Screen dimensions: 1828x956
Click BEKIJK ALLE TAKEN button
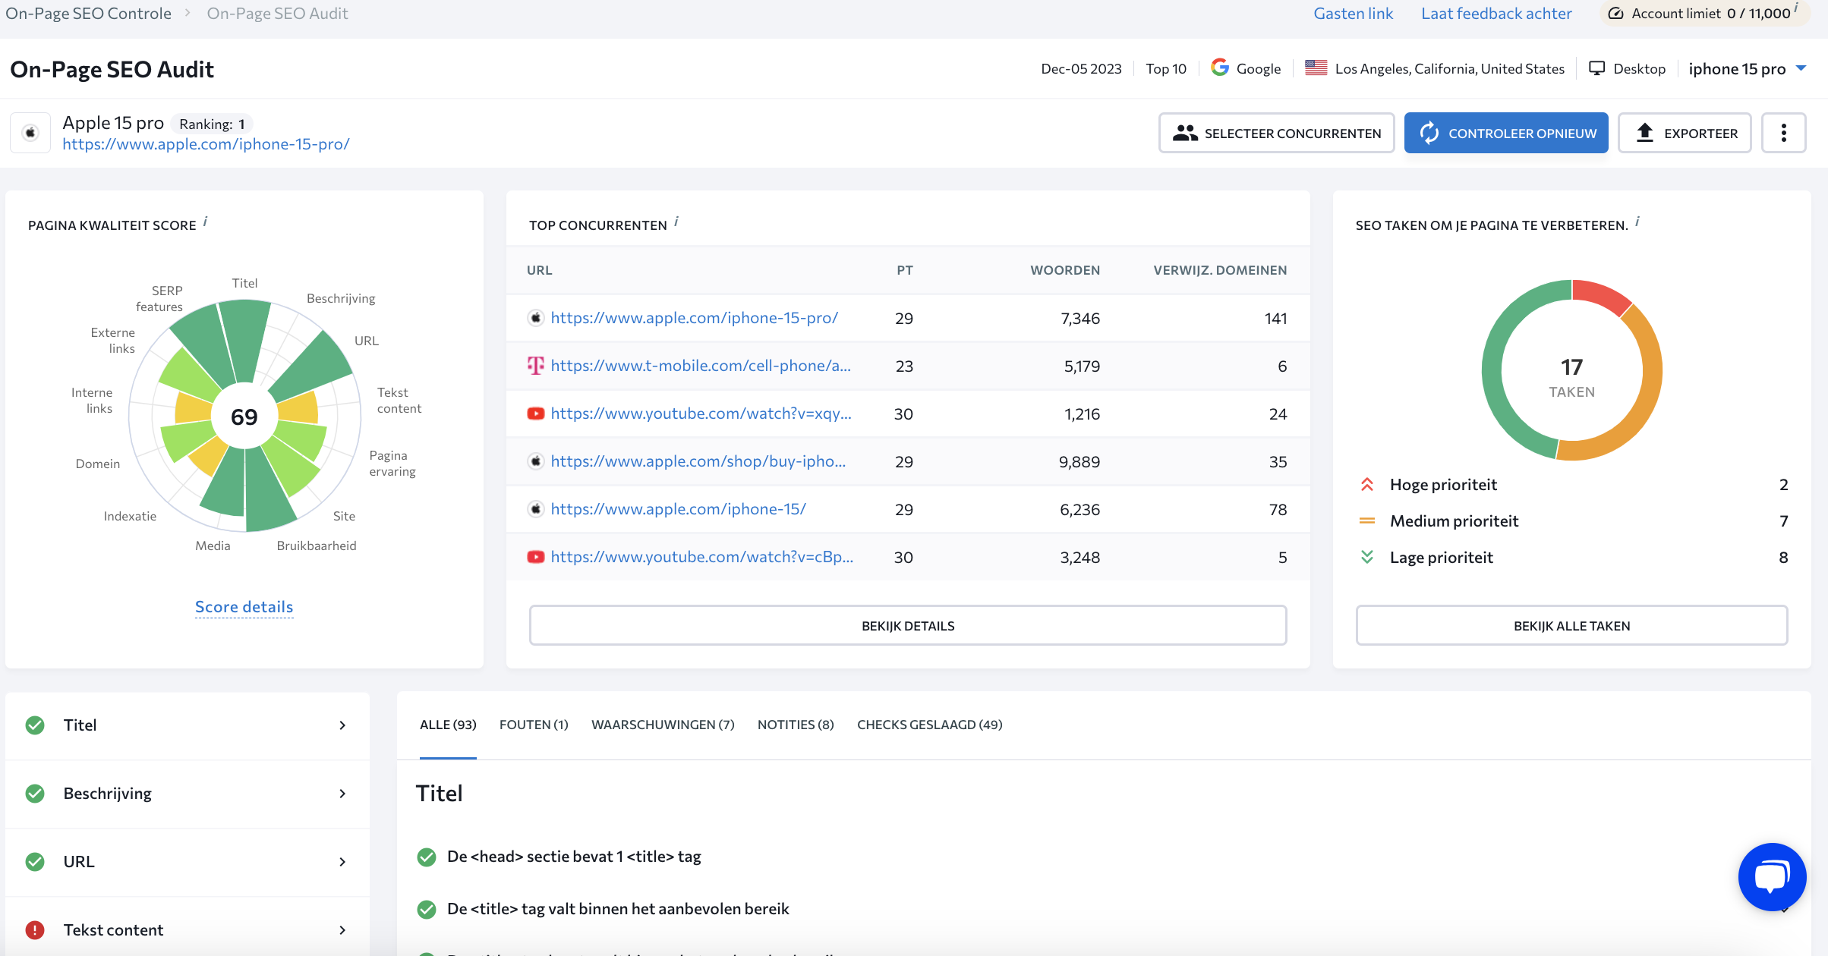tap(1571, 625)
